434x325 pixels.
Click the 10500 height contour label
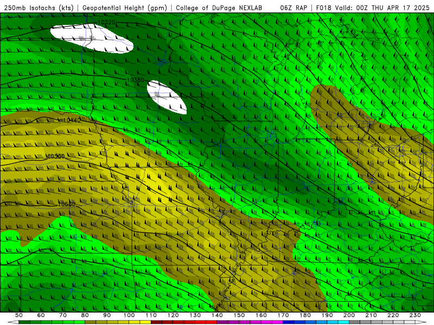pyautogui.click(x=56, y=156)
